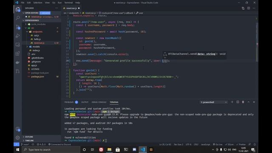Open the Source Control view
This screenshot has width=272, height=153.
(18, 27)
